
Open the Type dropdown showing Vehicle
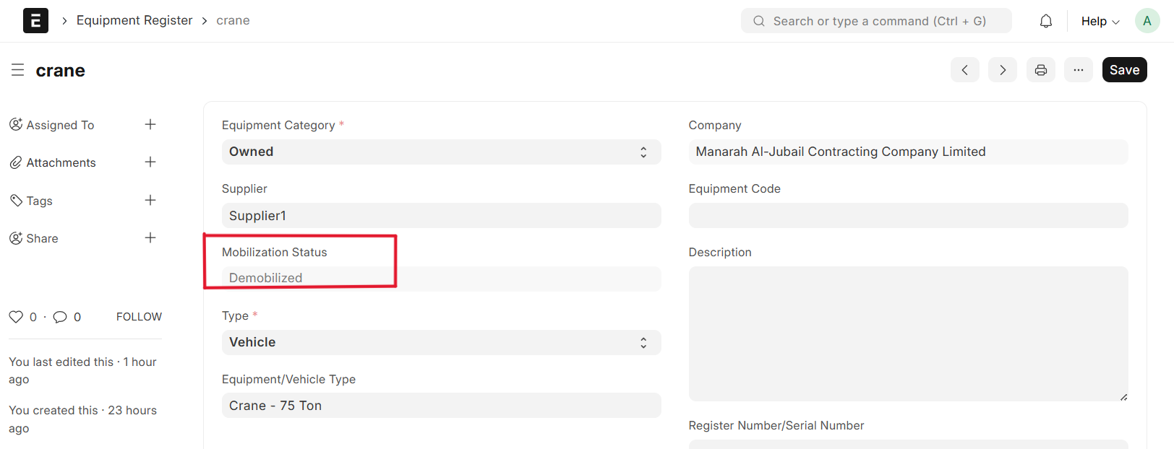441,343
